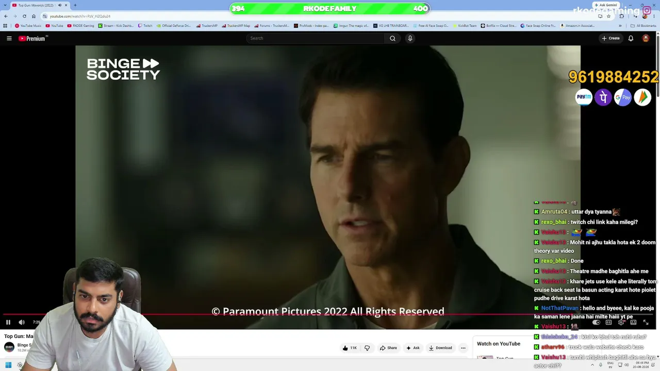Share the video
660x371 pixels.
tap(388, 348)
